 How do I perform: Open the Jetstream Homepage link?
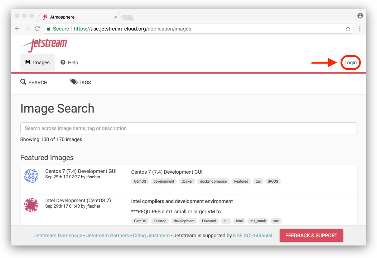pos(58,235)
